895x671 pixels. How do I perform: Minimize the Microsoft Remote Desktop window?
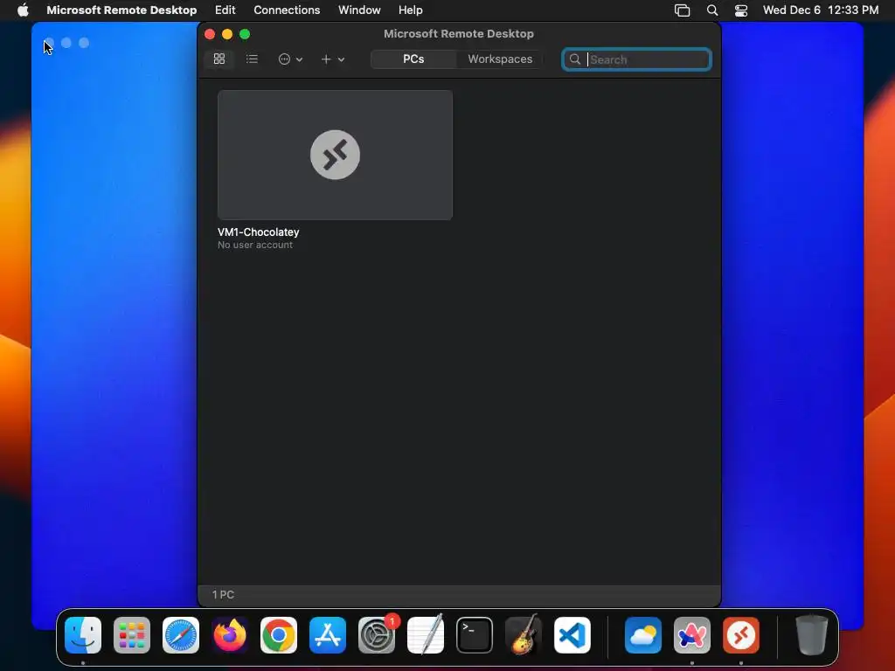coord(227,34)
